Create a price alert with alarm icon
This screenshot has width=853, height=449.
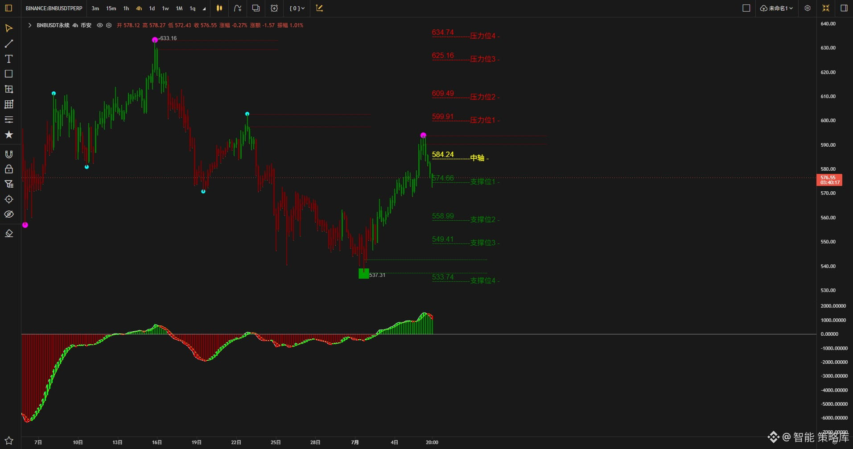point(274,8)
